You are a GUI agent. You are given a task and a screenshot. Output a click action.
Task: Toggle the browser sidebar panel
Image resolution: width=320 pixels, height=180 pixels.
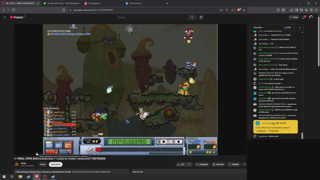click(x=296, y=10)
